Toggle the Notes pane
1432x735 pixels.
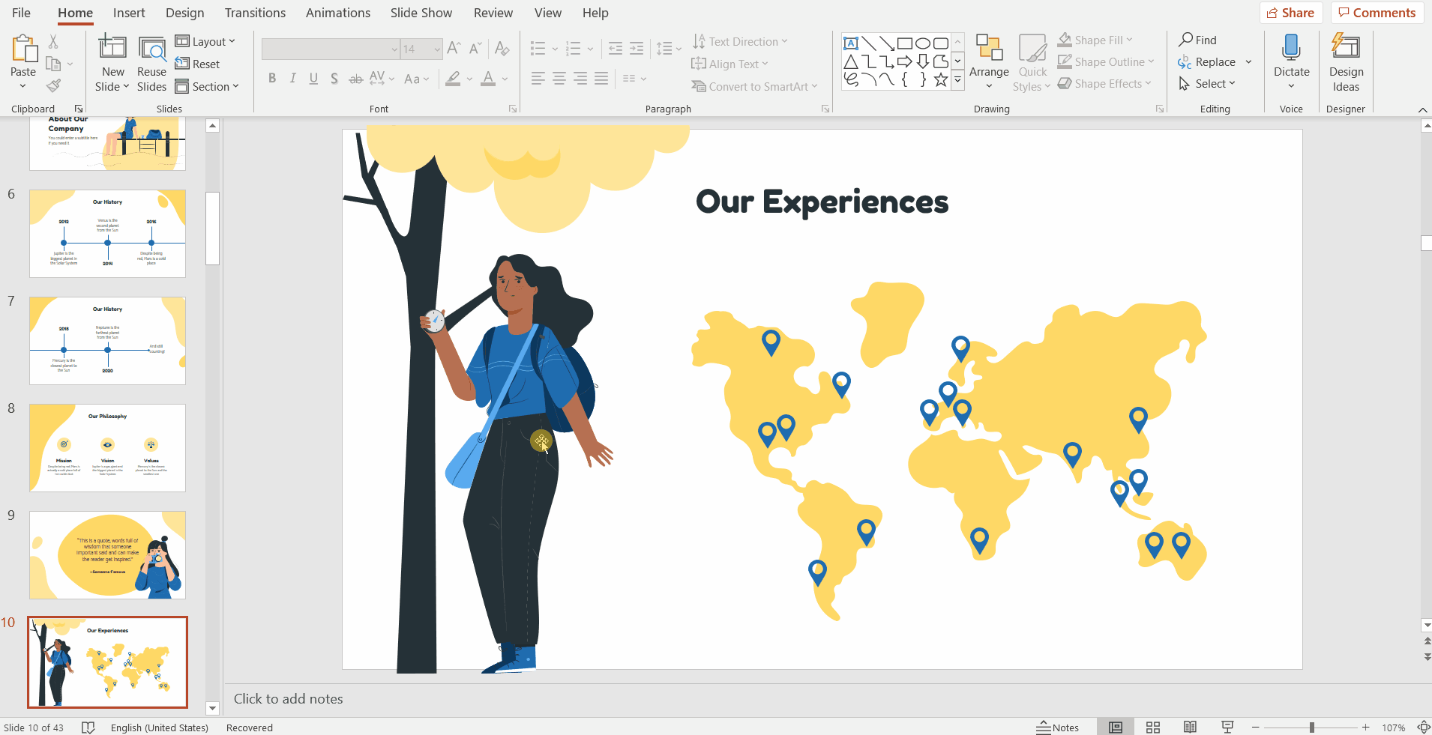(1058, 728)
